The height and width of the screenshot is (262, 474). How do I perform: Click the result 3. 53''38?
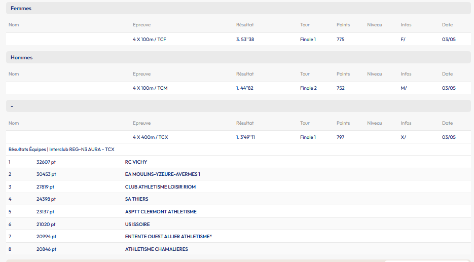[245, 40]
